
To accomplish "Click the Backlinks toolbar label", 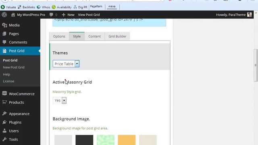I will (x=29, y=7).
